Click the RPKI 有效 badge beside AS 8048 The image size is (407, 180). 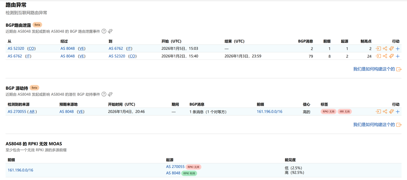[x=190, y=173]
